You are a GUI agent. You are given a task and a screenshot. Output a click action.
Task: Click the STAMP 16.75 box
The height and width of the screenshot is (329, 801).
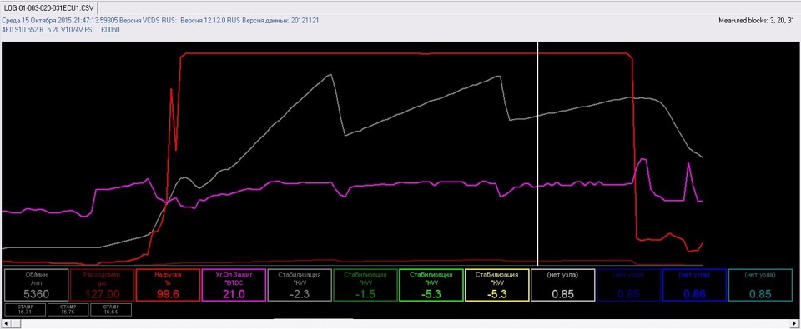(x=68, y=310)
